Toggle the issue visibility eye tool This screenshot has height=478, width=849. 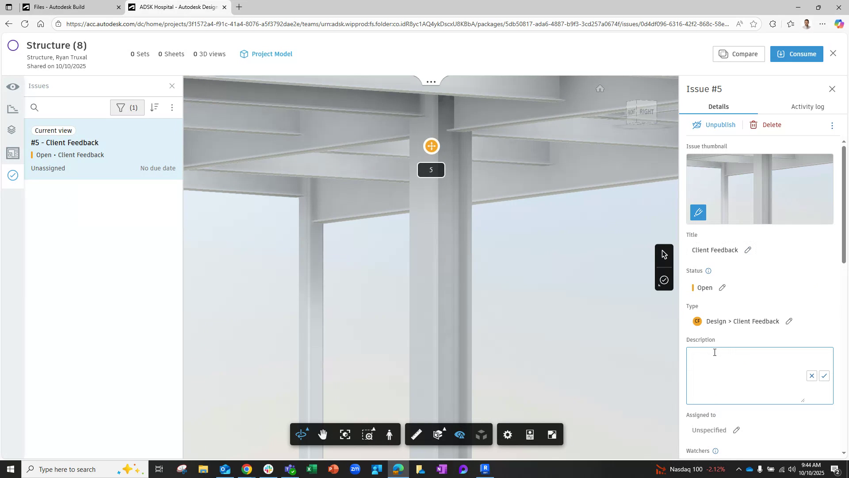pos(459,434)
